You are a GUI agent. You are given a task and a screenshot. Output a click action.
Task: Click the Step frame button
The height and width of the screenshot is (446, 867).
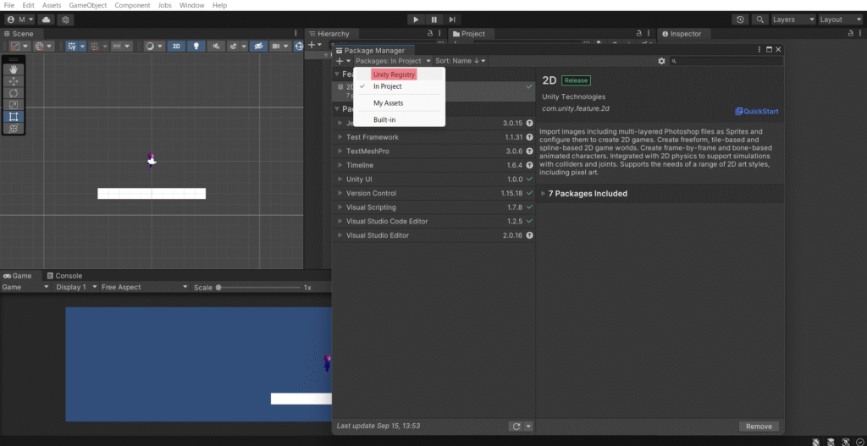coord(452,19)
